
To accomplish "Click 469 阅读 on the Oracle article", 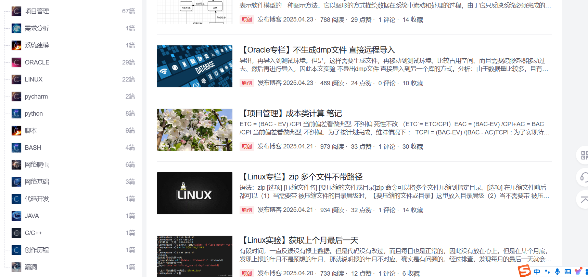I will click(x=332, y=83).
